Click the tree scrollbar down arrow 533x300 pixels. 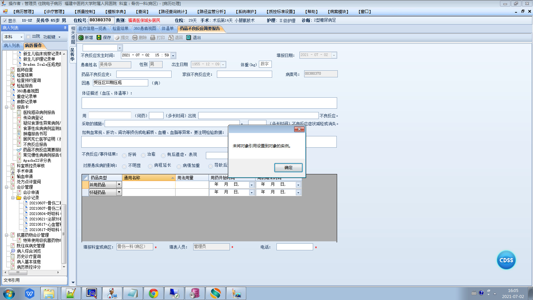point(64,267)
